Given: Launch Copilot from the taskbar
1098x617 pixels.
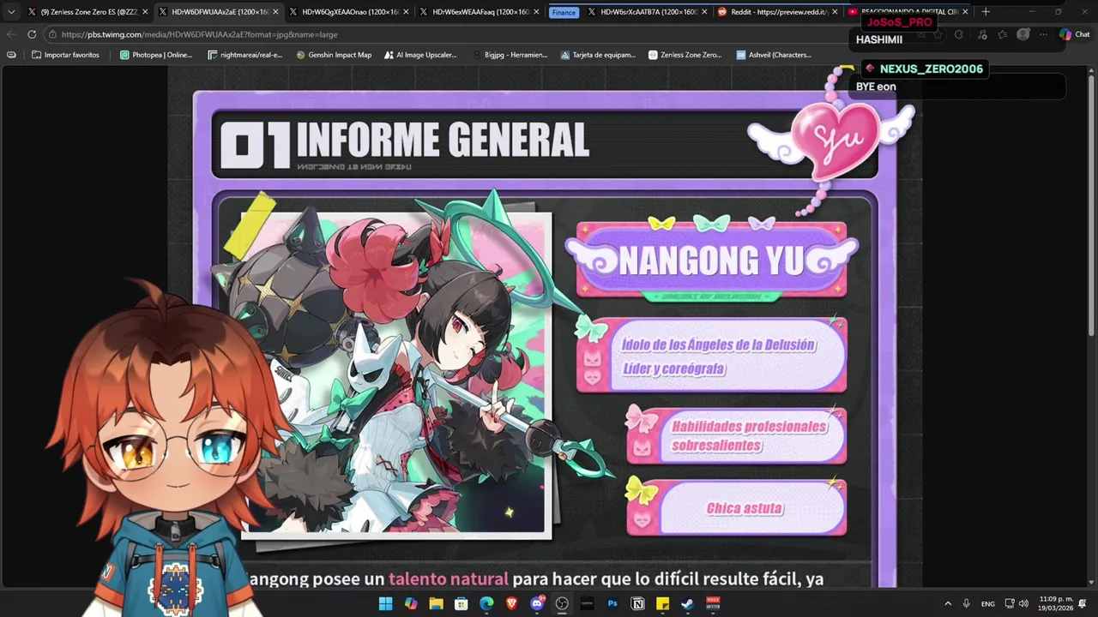Looking at the screenshot, I should click(x=411, y=603).
